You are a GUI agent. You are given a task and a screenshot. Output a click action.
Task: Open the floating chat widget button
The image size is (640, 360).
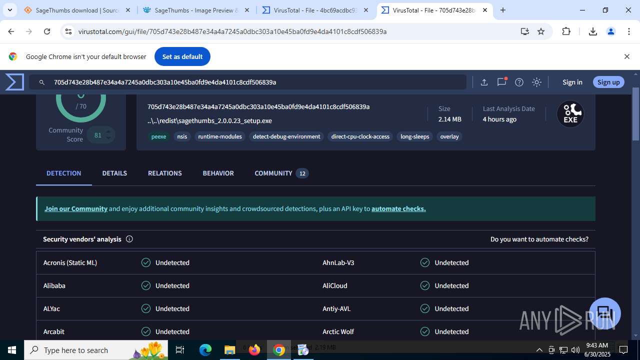point(605,313)
